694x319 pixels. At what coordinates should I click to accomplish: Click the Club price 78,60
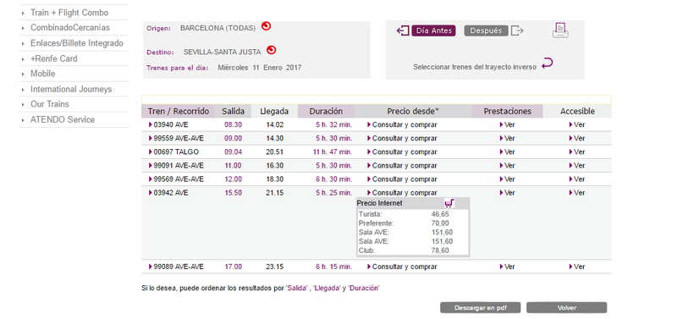tap(440, 250)
